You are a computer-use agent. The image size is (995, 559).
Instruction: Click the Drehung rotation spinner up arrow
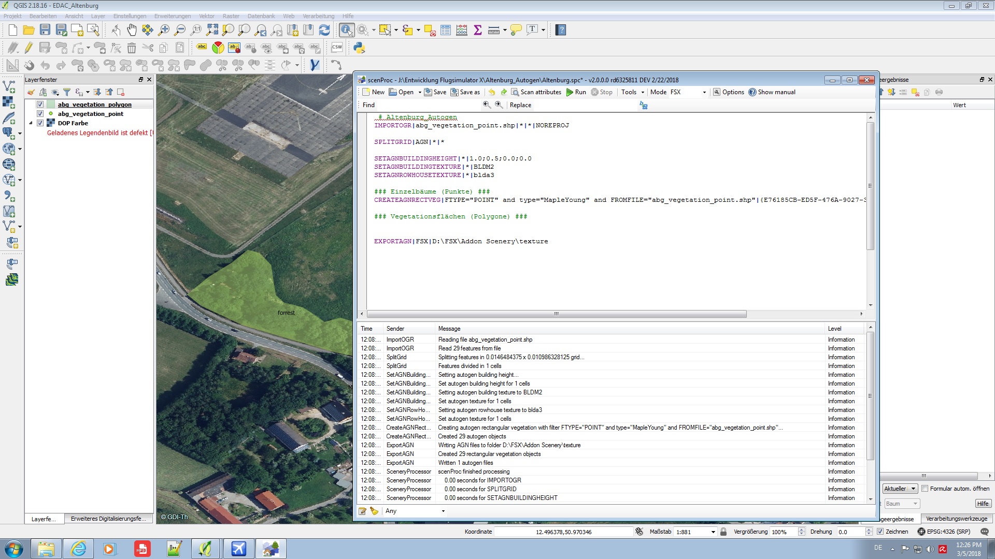click(869, 529)
